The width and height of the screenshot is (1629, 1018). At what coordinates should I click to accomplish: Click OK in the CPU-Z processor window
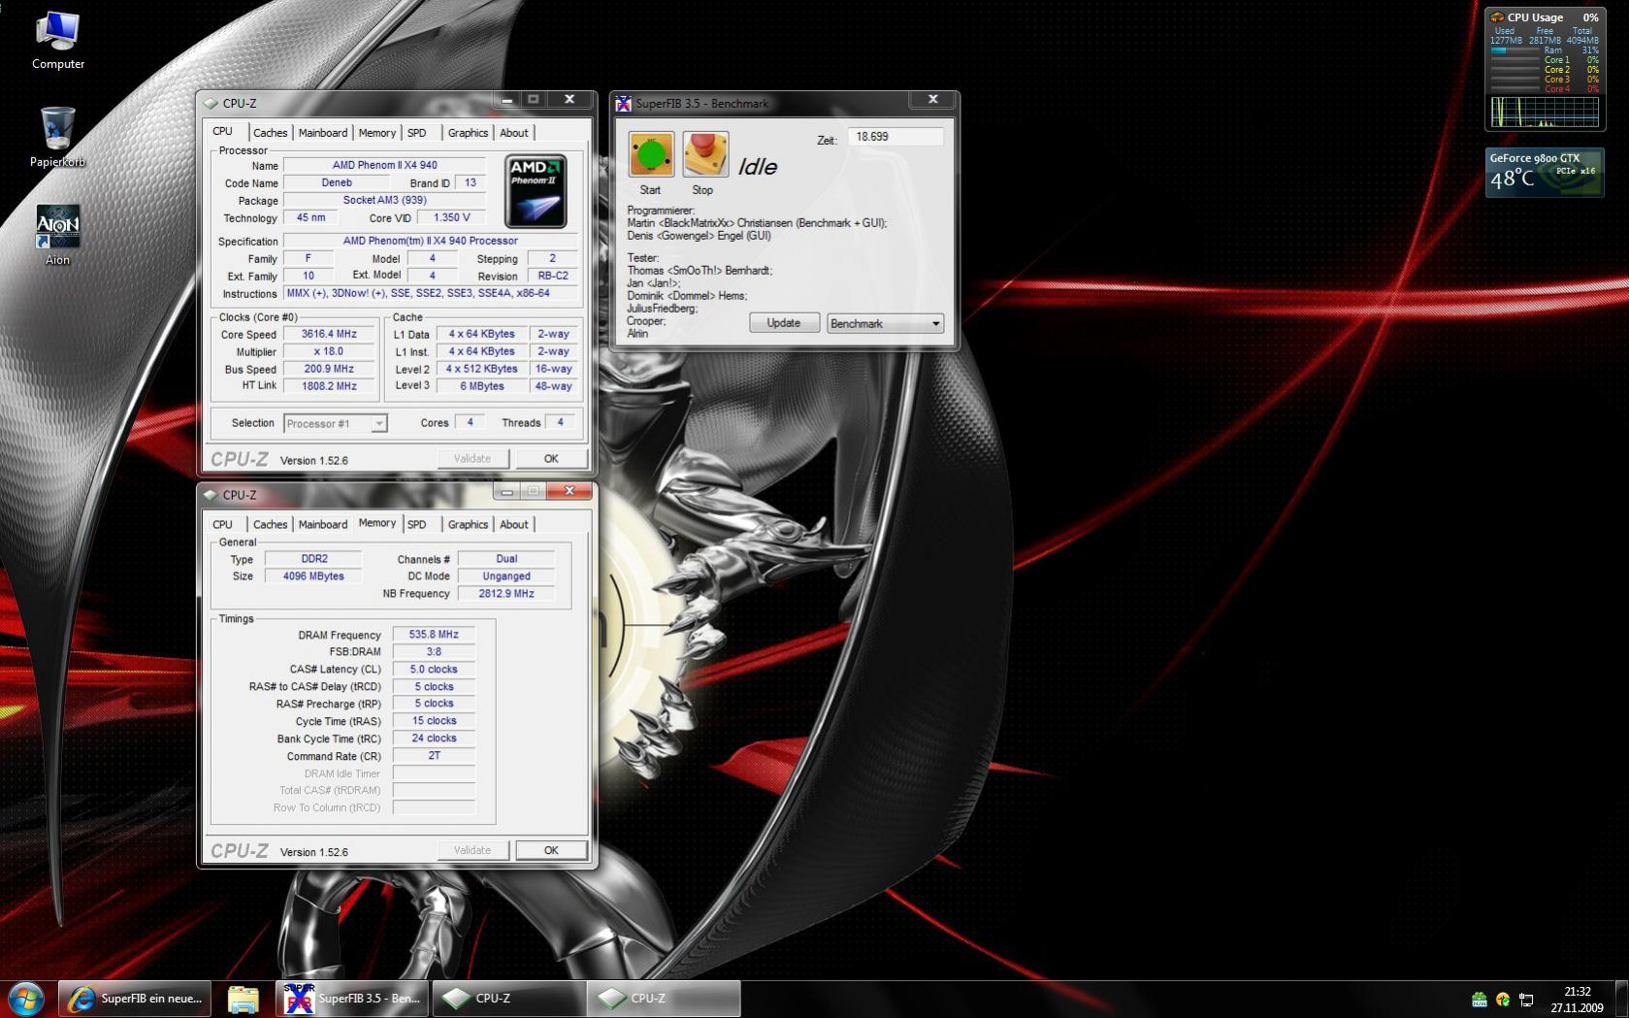pos(551,459)
